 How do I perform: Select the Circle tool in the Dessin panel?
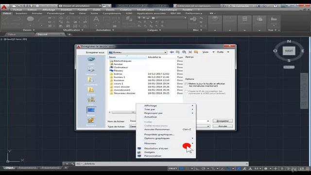(30, 19)
